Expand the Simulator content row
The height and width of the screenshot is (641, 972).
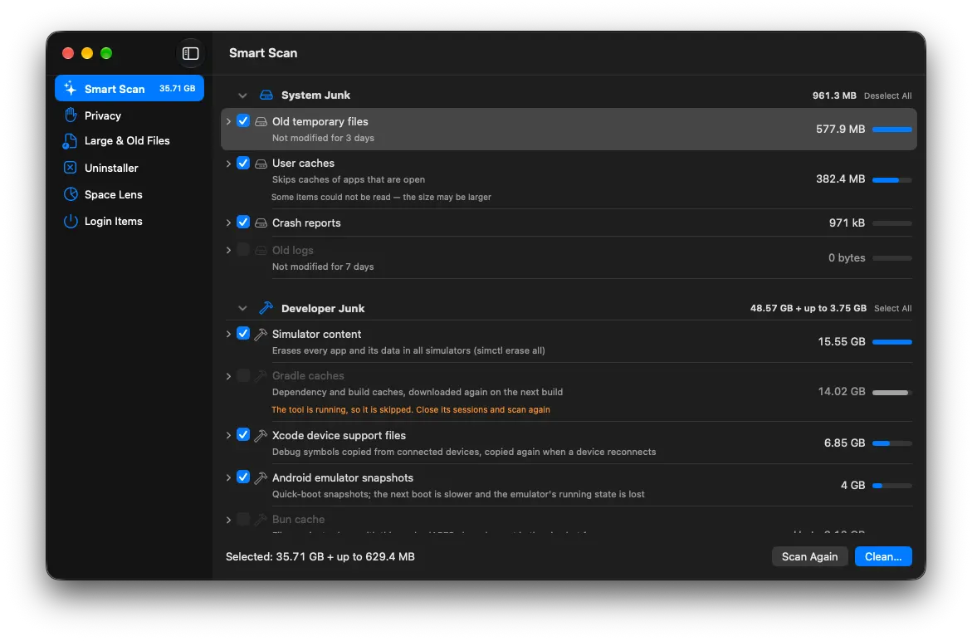click(x=228, y=334)
